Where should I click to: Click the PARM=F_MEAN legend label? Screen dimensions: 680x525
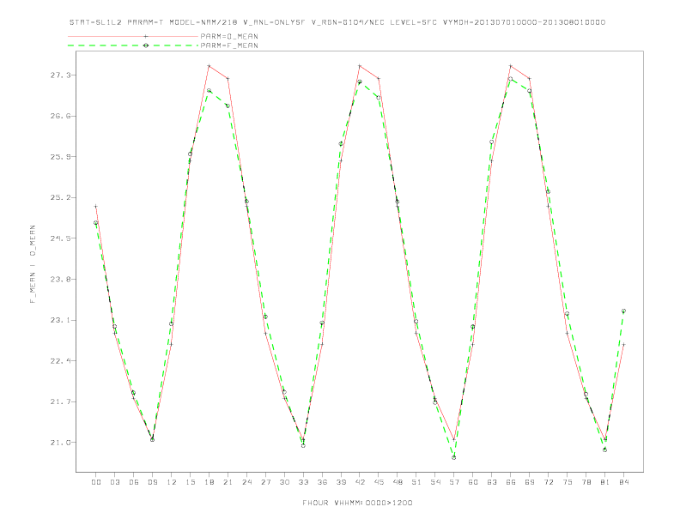(229, 45)
